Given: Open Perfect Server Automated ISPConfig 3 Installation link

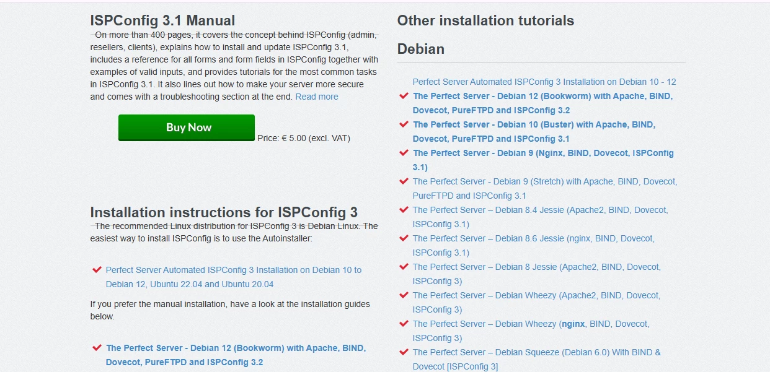Looking at the screenshot, I should (544, 81).
